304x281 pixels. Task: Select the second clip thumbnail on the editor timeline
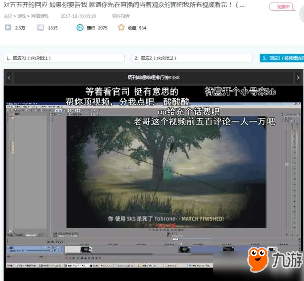pyautogui.click(x=184, y=250)
